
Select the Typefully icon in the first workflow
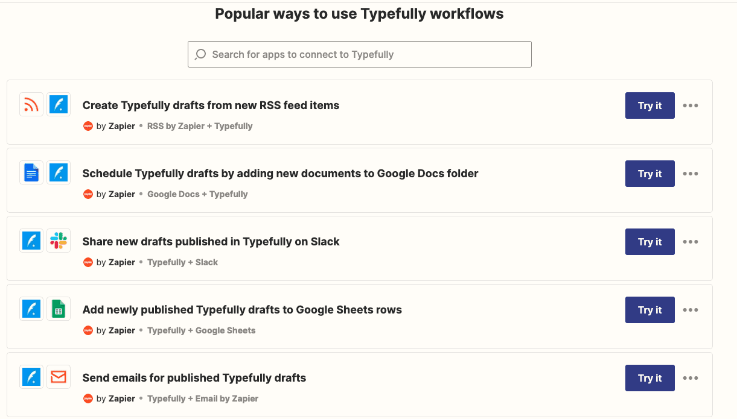(x=58, y=104)
